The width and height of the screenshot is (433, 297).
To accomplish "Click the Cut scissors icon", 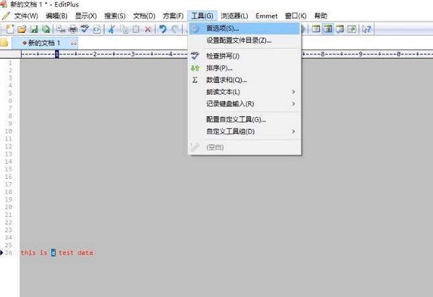I will [x=111, y=29].
